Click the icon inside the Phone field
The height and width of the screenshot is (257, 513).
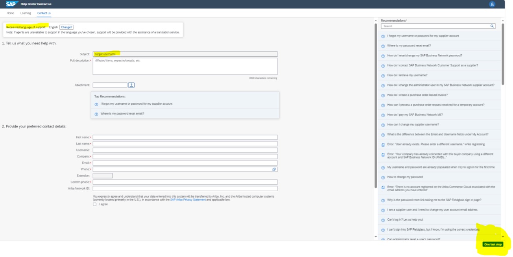pyautogui.click(x=274, y=169)
